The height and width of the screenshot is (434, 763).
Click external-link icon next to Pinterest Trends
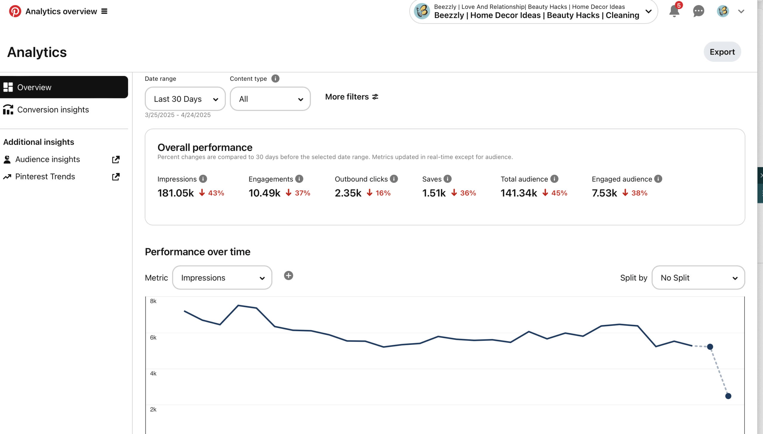coord(116,177)
